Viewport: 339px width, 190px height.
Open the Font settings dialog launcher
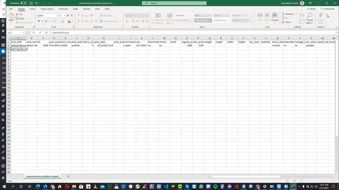pyautogui.click(x=74, y=27)
